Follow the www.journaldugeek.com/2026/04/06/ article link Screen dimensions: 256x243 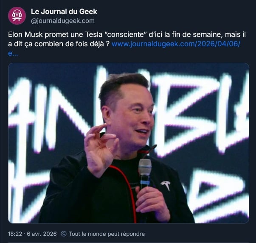click(176, 44)
